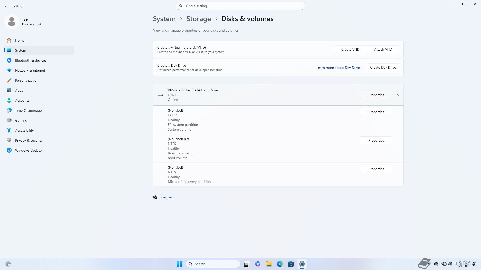Viewport: 481px width, 270px height.
Task: Go to Network & internet section
Action: coord(30,70)
